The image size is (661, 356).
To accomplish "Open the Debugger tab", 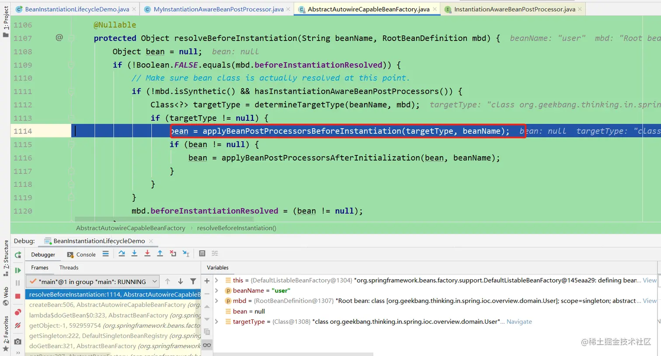I will pyautogui.click(x=43, y=255).
